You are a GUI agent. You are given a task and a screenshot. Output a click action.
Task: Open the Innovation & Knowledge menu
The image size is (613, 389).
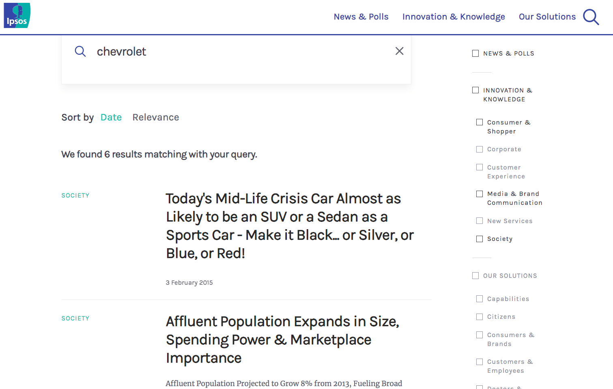[x=454, y=17]
